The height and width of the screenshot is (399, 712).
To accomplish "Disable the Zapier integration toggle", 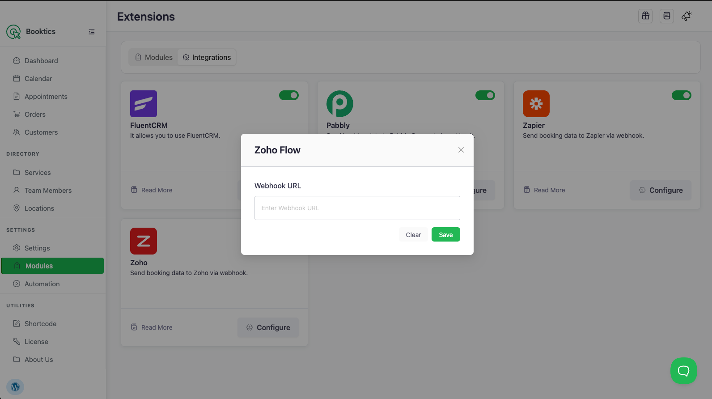I will click(682, 95).
